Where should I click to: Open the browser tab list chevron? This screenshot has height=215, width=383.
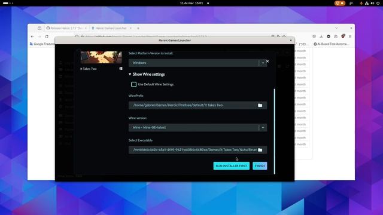pos(336,28)
